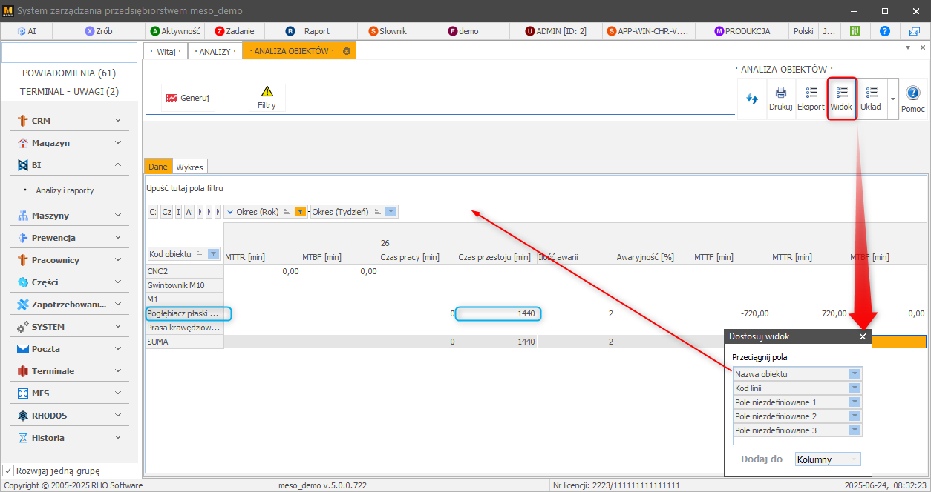Click the sidebar search input field
The height and width of the screenshot is (492, 931).
pos(69,53)
